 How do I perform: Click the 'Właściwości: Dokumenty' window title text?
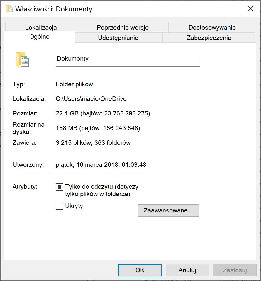(x=54, y=9)
